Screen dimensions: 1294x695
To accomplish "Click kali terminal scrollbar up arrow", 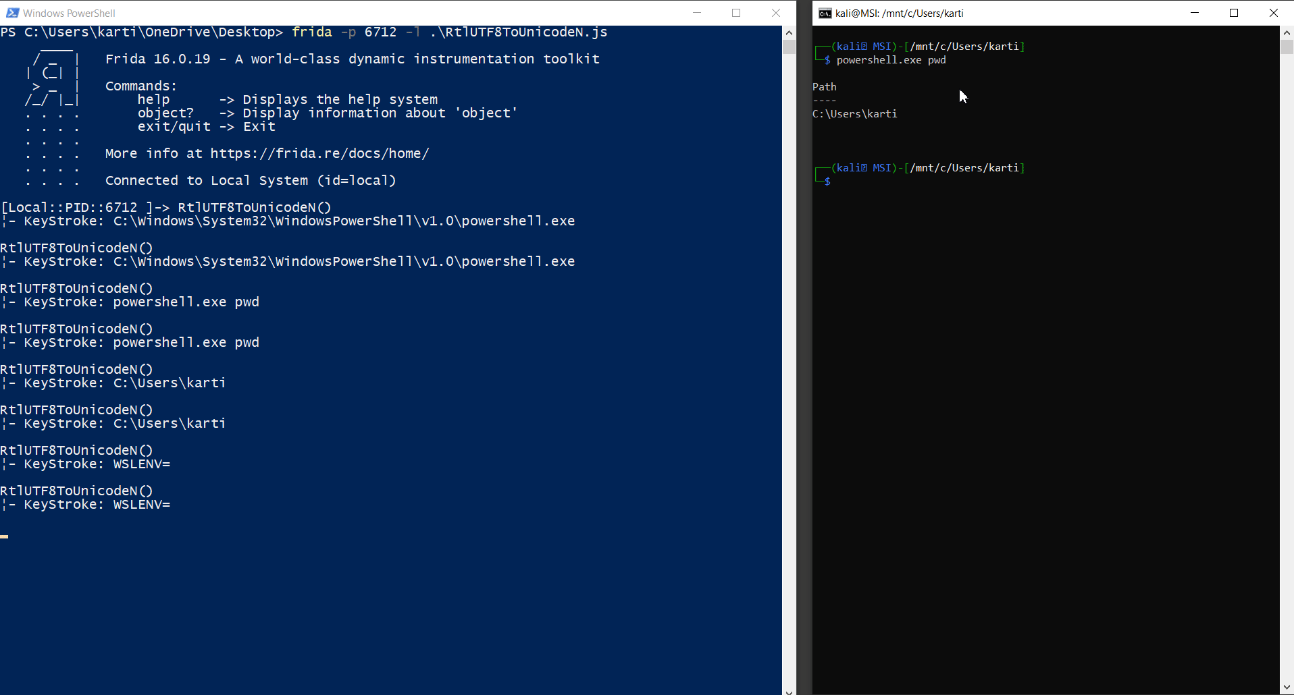I will (x=1287, y=32).
